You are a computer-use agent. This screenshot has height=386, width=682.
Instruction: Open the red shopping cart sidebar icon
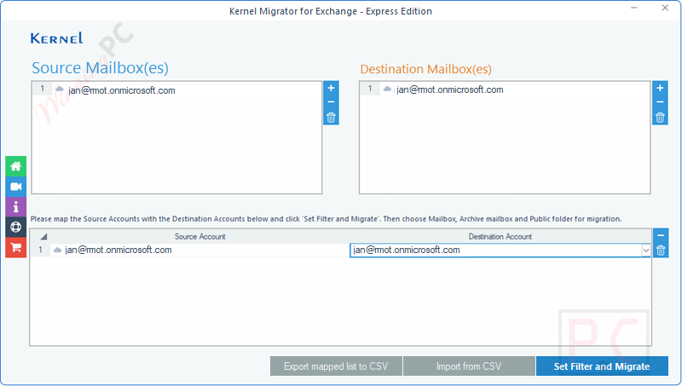click(15, 247)
